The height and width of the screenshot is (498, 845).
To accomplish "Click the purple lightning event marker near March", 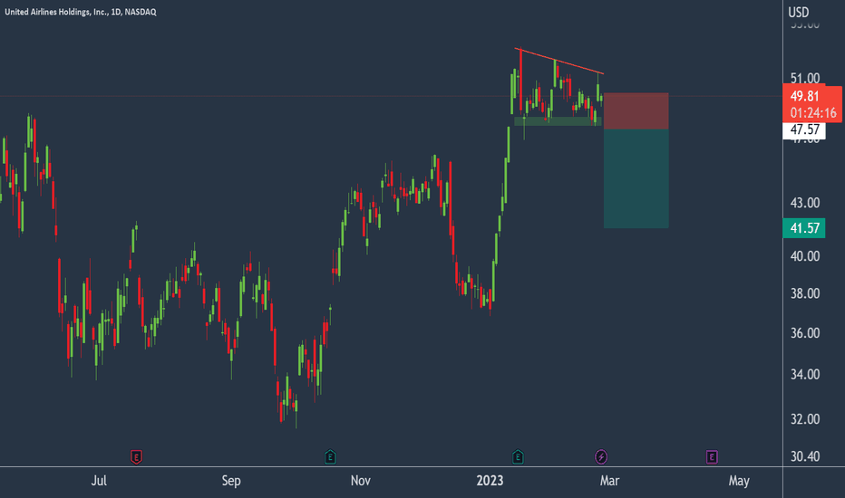I will point(601,457).
